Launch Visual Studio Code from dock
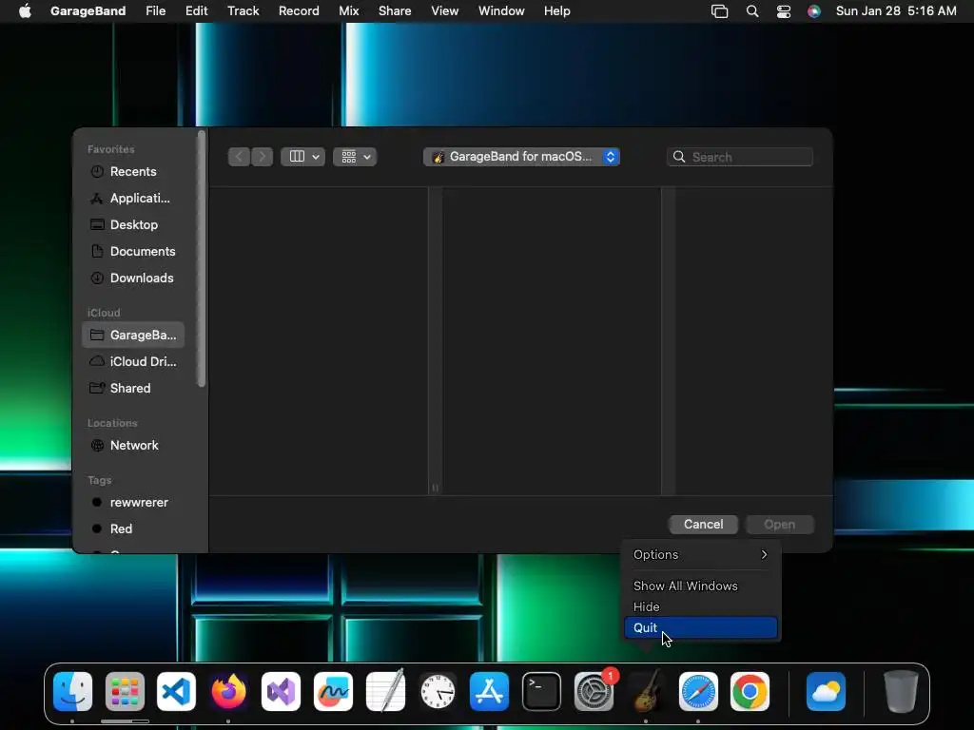The width and height of the screenshot is (974, 730). click(176, 692)
